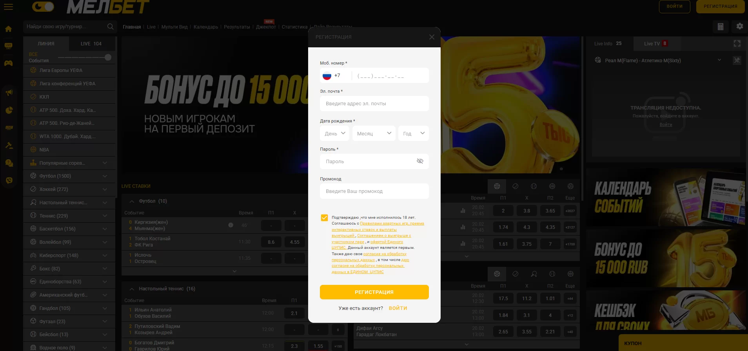Open the megaphone promotions icon in sidebar

click(9, 93)
